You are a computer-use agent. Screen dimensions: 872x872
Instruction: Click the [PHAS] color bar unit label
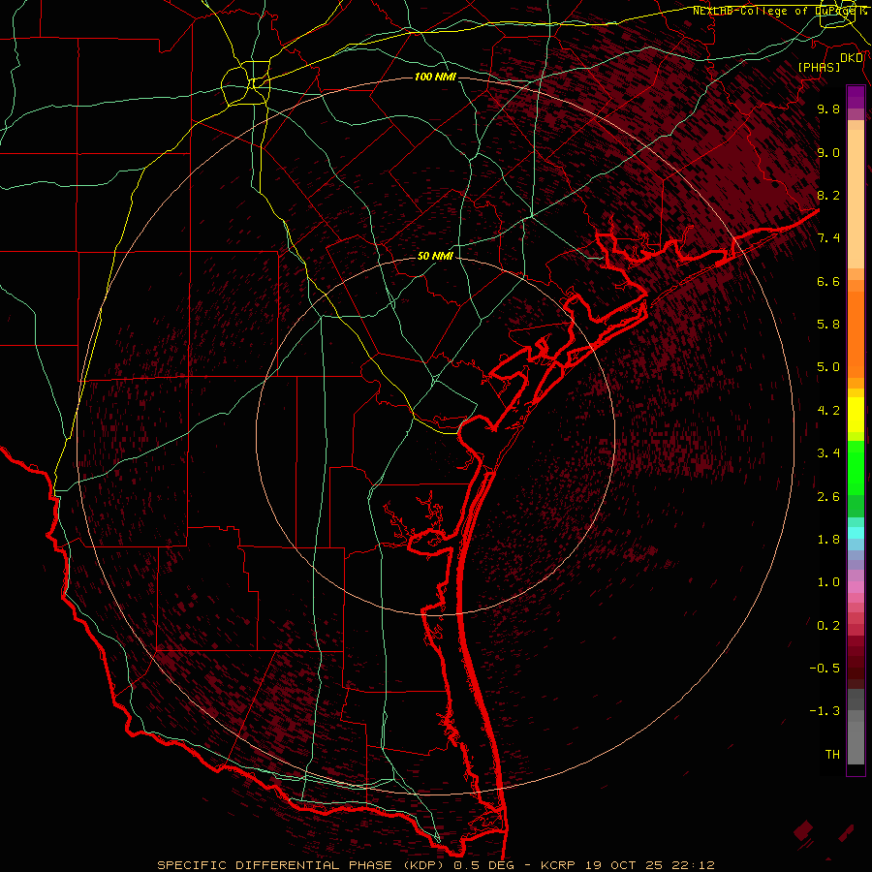819,67
